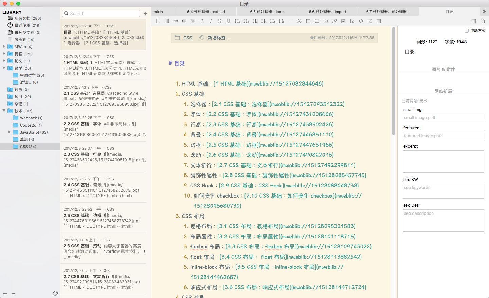Open the share menu

[x=483, y=21]
